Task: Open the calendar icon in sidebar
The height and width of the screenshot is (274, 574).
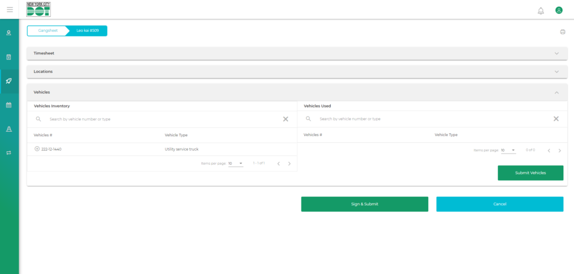Action: tap(9, 105)
